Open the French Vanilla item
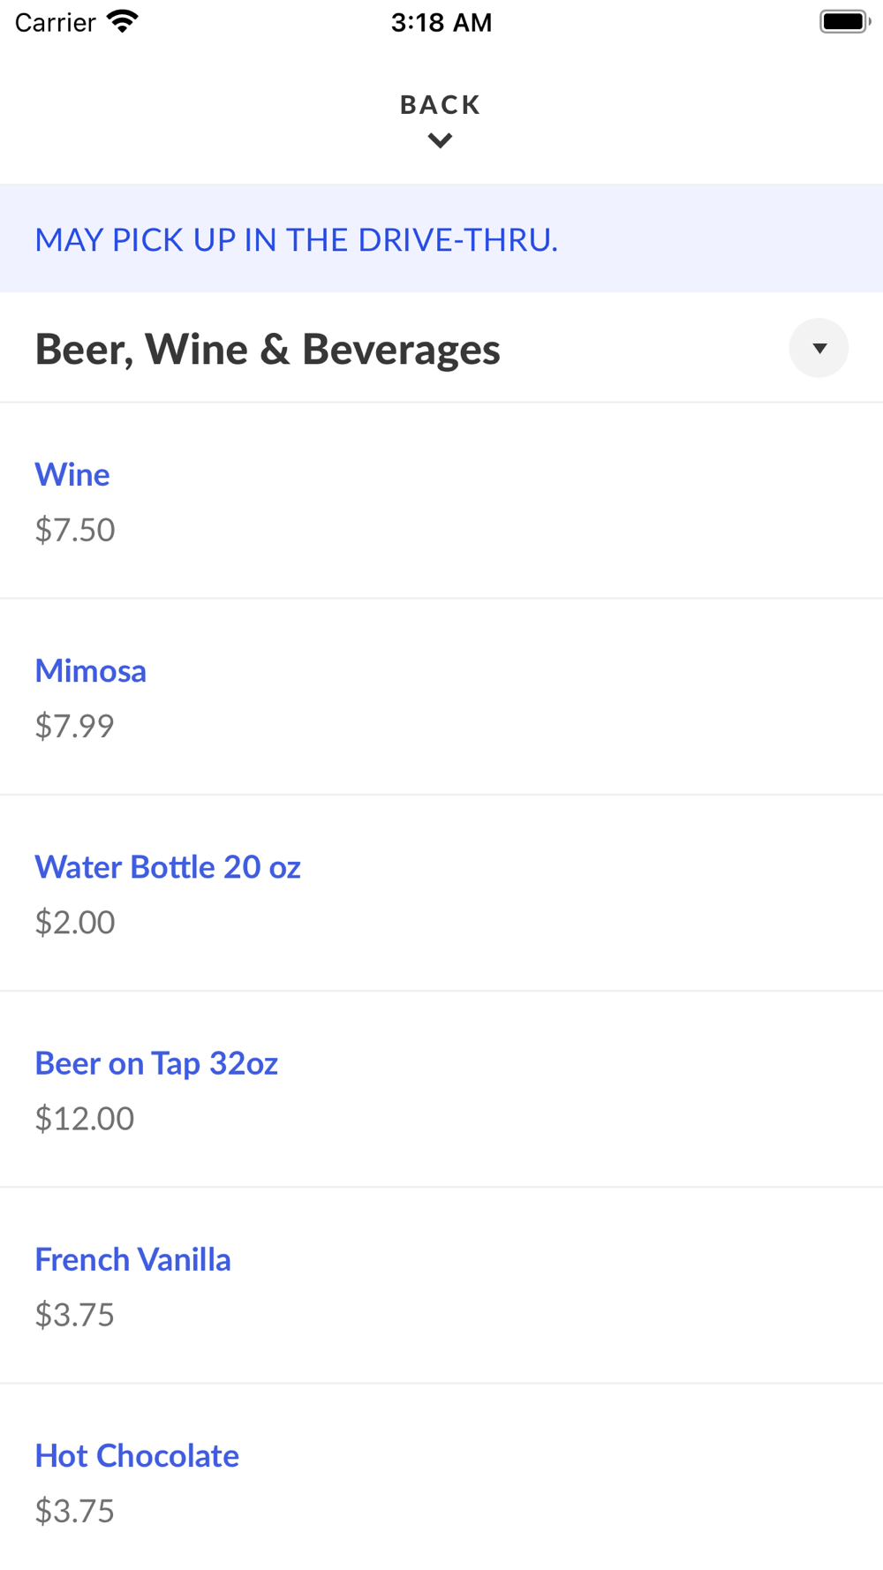The image size is (883, 1570). coord(133,1260)
